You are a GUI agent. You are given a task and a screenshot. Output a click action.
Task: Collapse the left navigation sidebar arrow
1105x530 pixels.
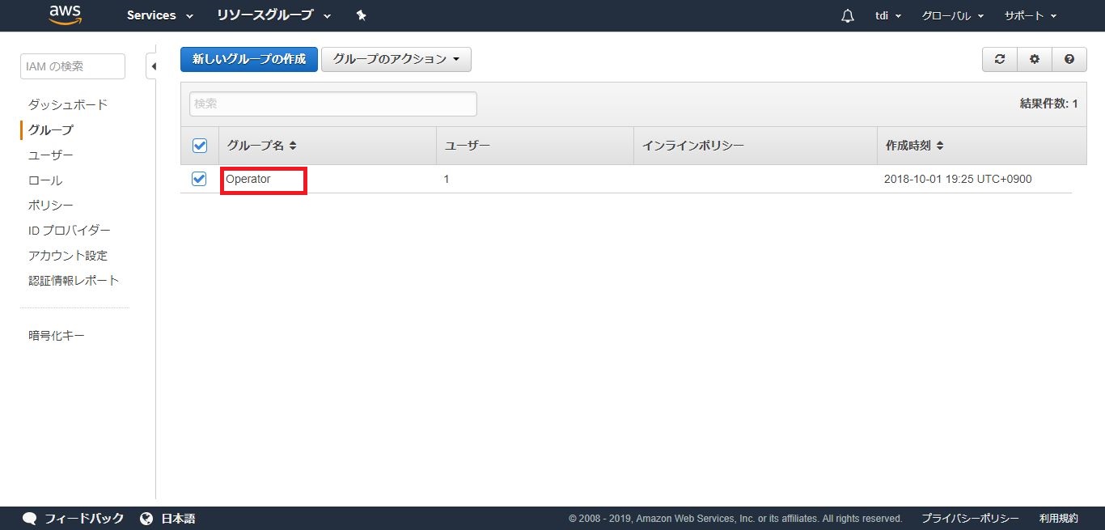153,66
